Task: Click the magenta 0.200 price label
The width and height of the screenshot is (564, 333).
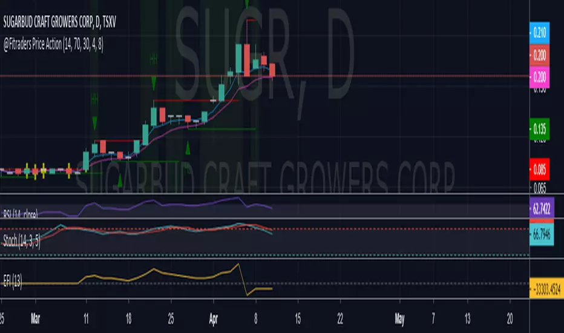Action: (x=539, y=77)
